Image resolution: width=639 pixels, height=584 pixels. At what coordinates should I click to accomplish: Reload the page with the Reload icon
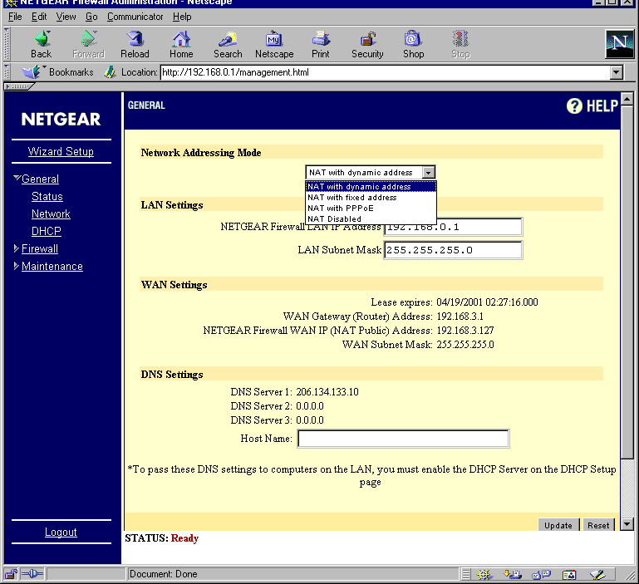coord(135,39)
